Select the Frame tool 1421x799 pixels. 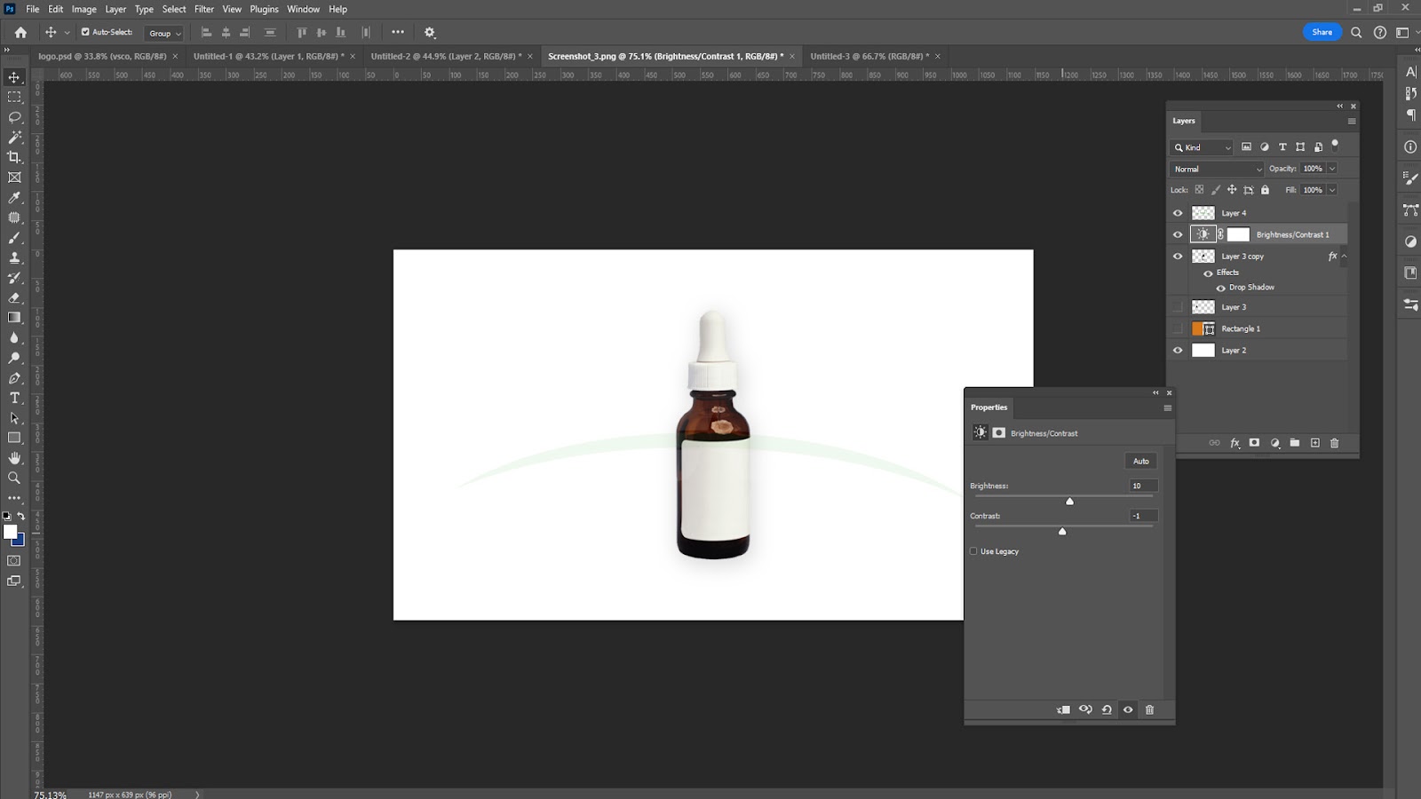(14, 178)
